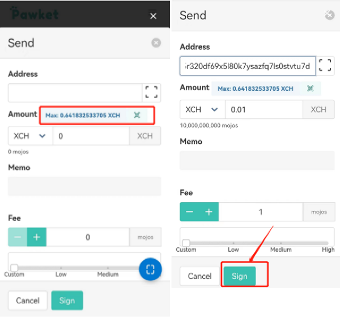Click Cancel button in left panel
The image size is (340, 317).
pyautogui.click(x=28, y=301)
